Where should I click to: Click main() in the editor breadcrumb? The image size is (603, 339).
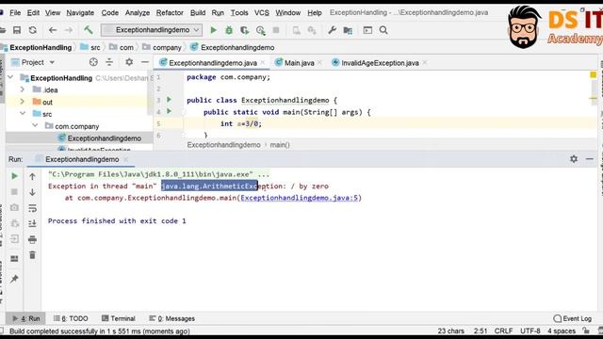click(280, 145)
